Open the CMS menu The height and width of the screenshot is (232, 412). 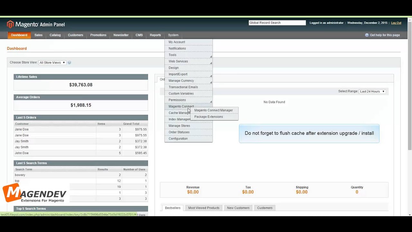pos(139,35)
